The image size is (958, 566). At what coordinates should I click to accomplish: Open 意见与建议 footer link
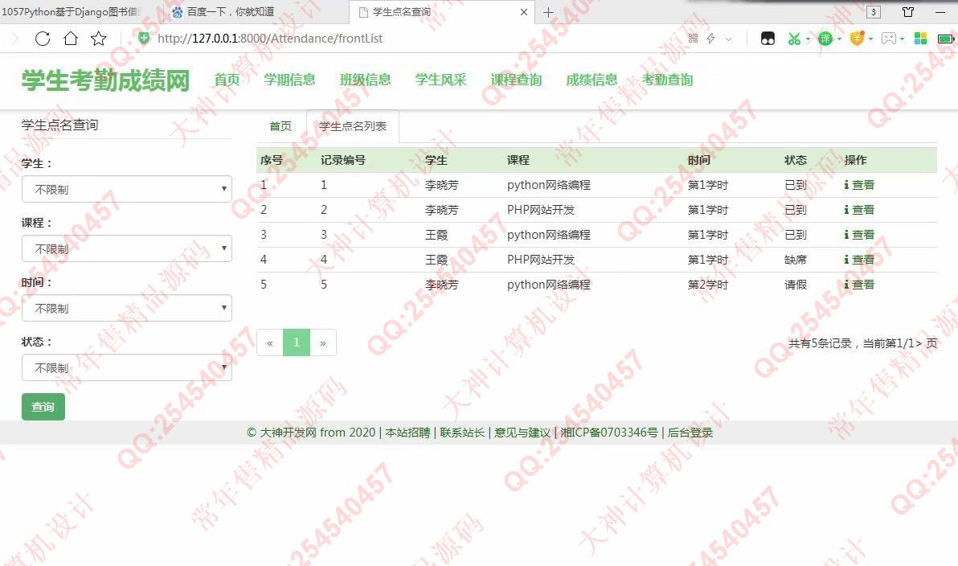tap(522, 433)
